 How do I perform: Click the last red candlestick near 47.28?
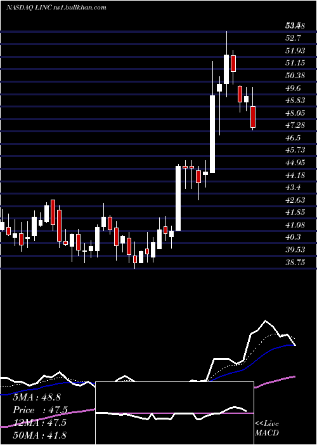point(253,117)
